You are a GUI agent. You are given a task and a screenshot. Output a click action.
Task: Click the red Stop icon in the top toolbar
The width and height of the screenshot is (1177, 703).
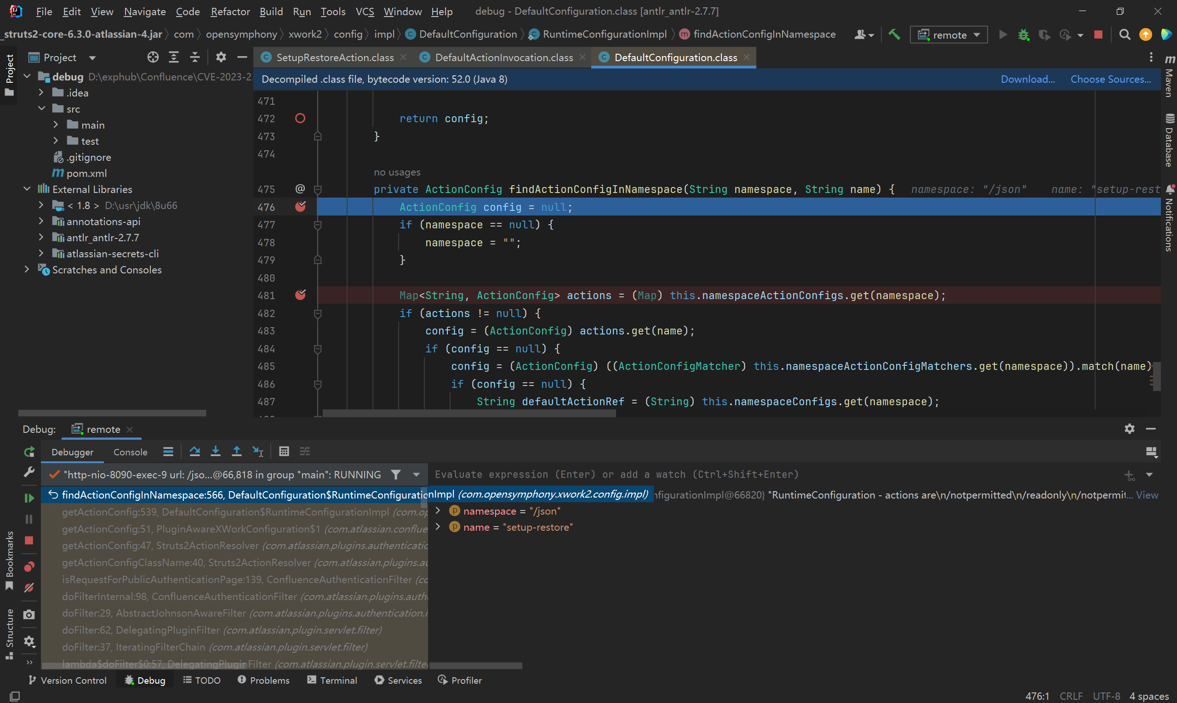[x=1098, y=34]
